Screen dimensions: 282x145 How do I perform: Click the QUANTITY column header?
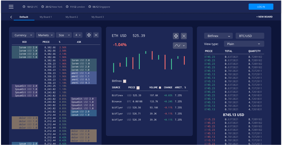point(255,51)
